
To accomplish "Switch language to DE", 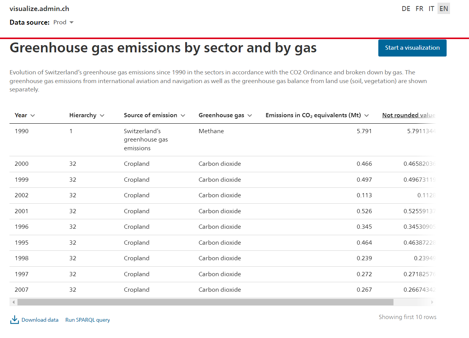I will coord(406,9).
